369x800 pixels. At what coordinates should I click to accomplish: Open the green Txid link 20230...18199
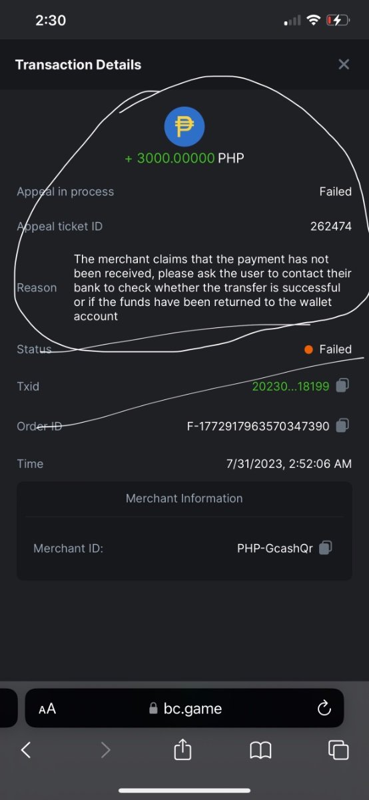(290, 386)
